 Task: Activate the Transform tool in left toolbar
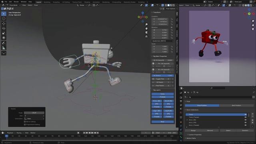coord(4,38)
